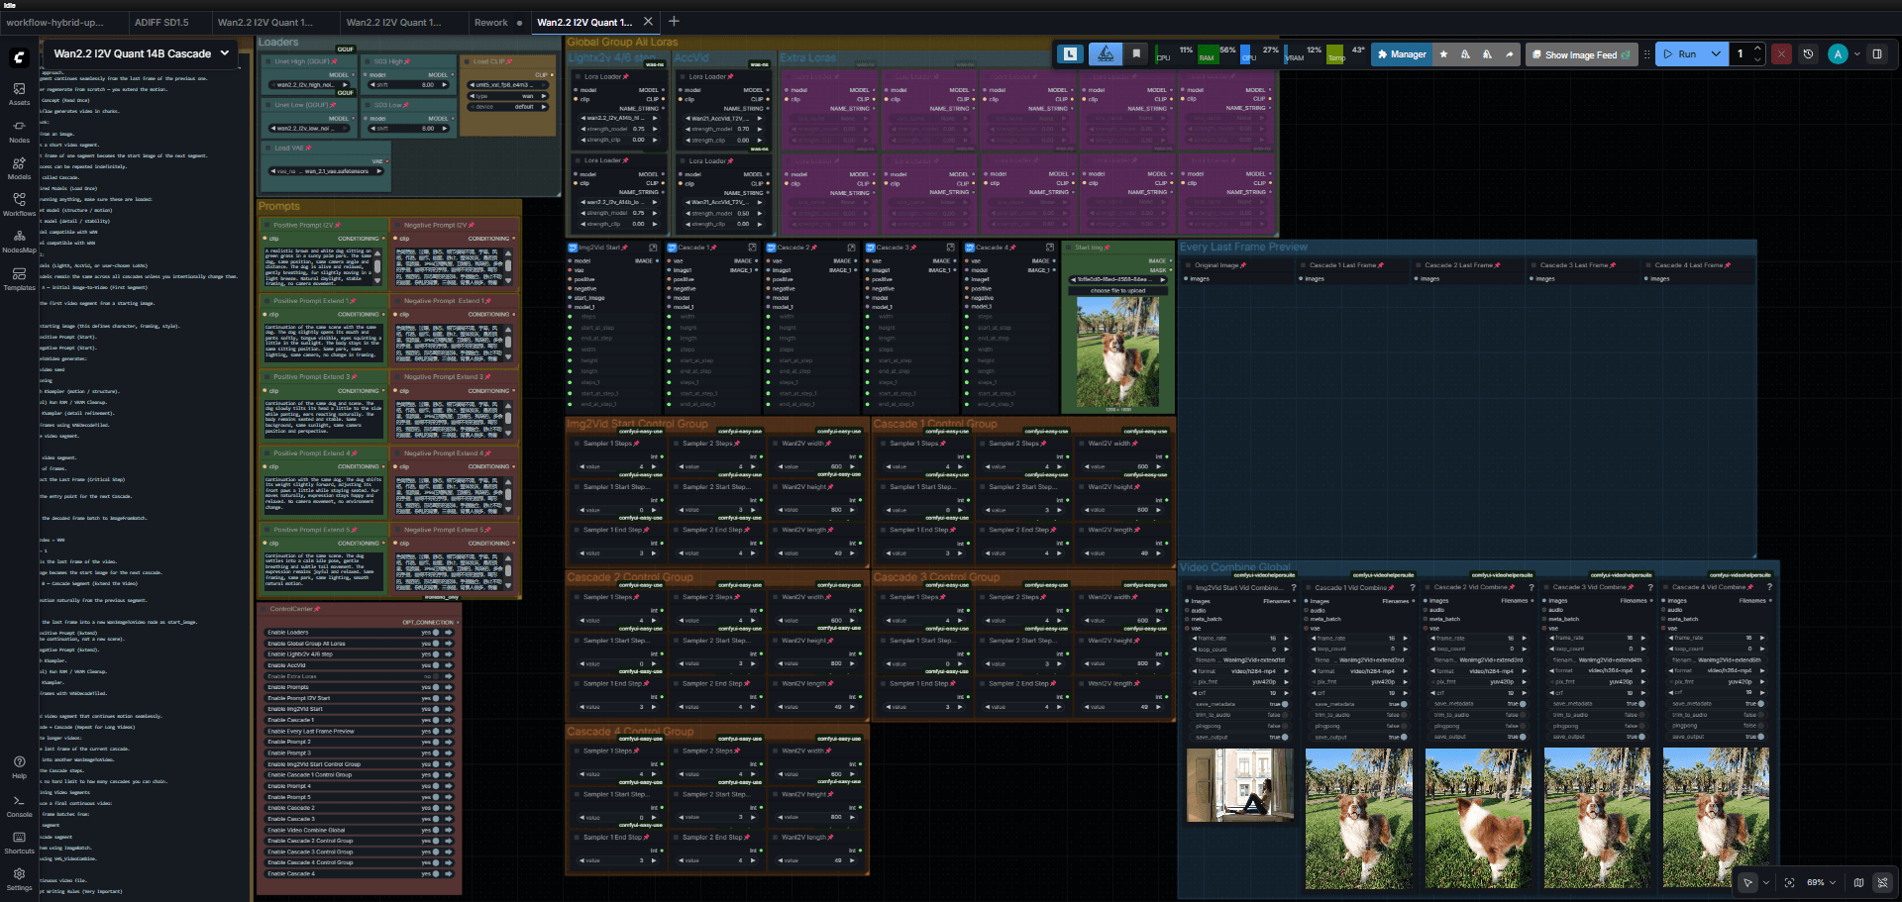Click the batch count field

pyautogui.click(x=1740, y=54)
